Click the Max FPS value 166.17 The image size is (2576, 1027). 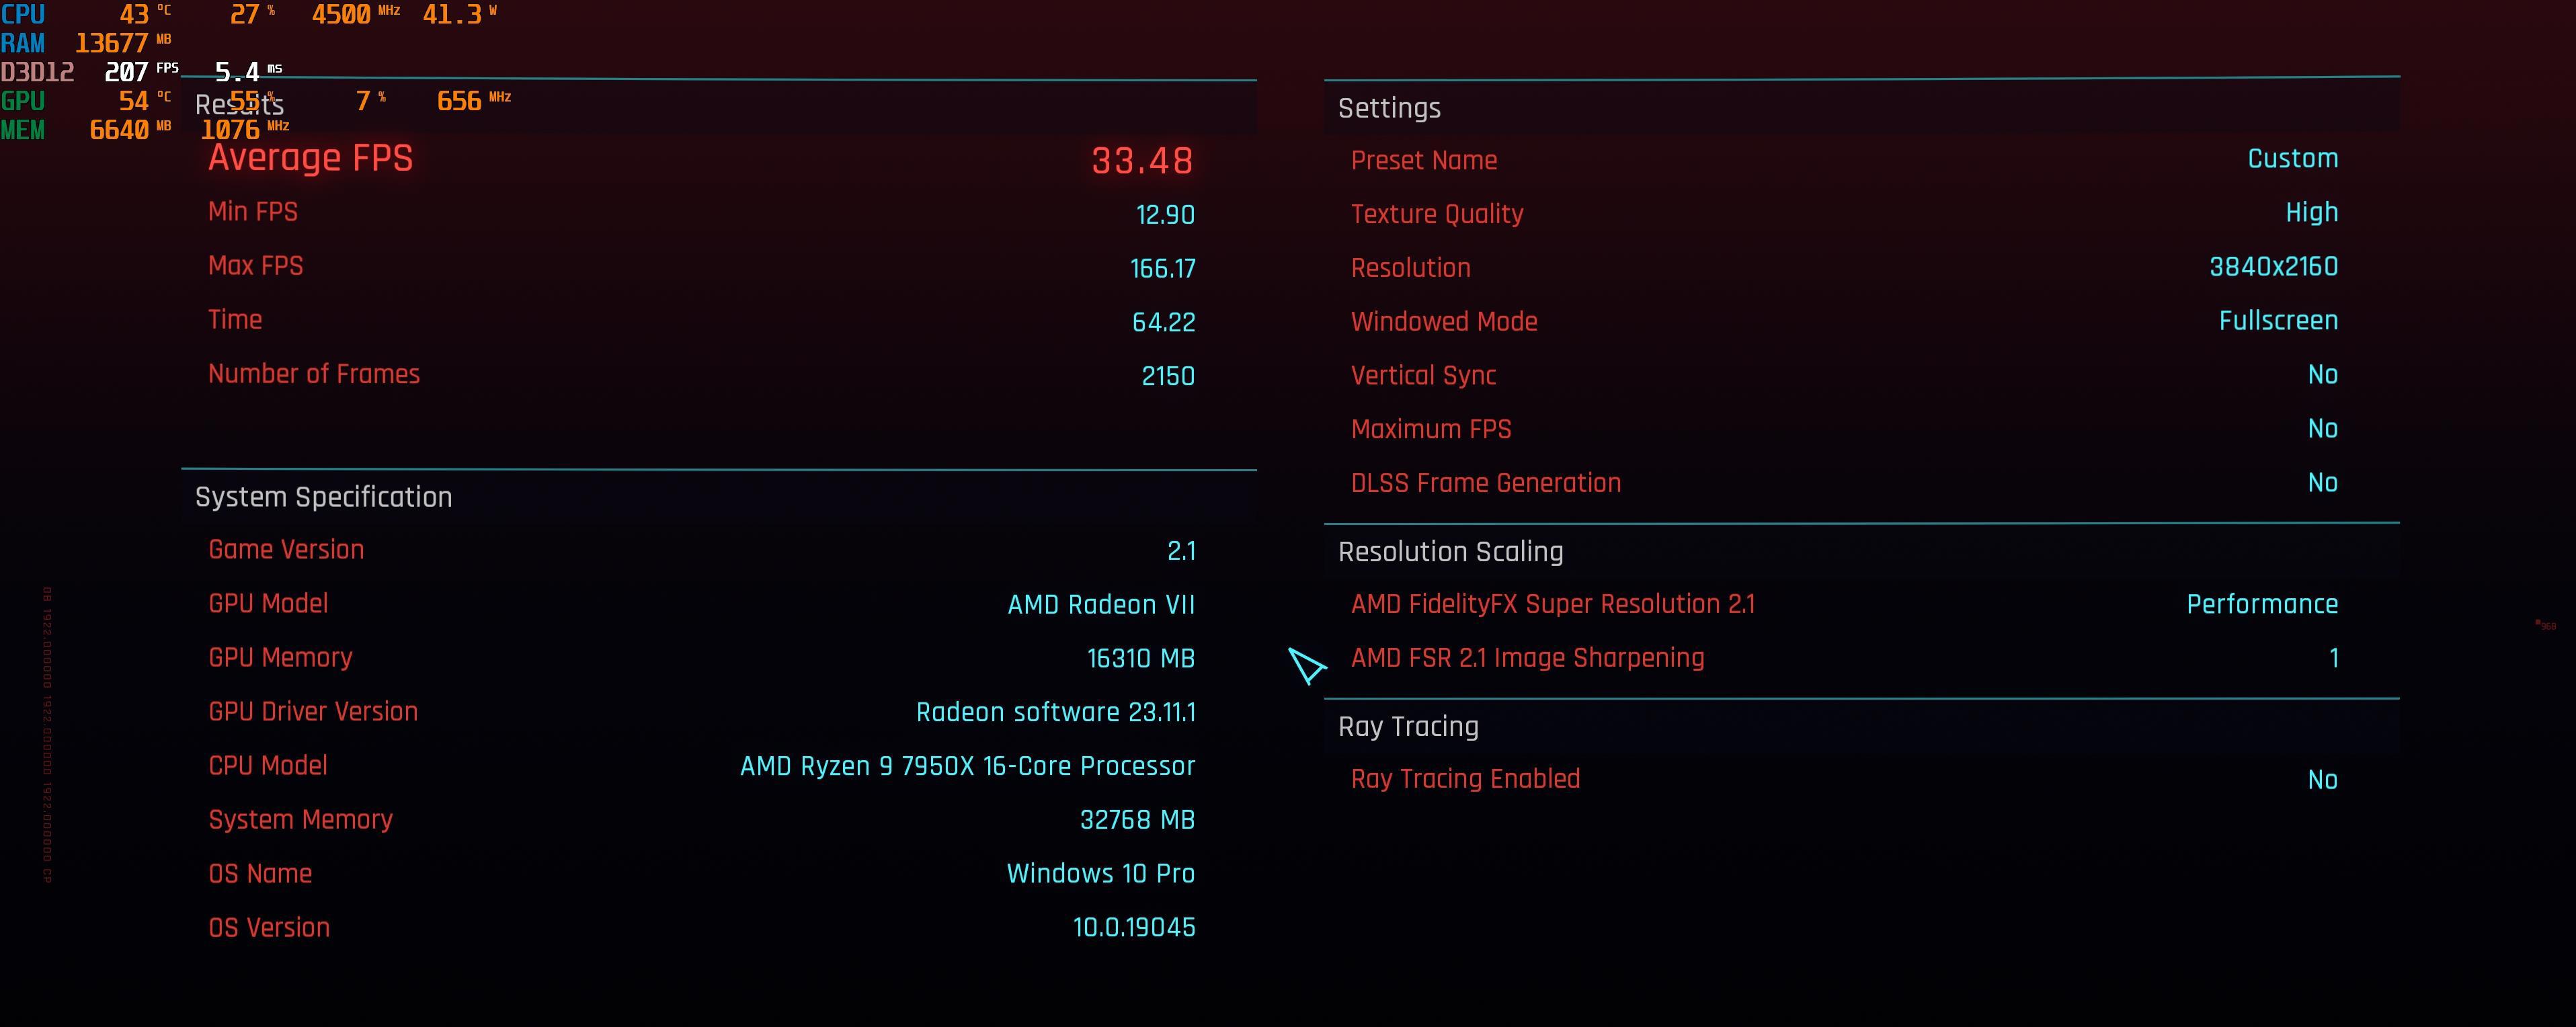click(x=1162, y=269)
